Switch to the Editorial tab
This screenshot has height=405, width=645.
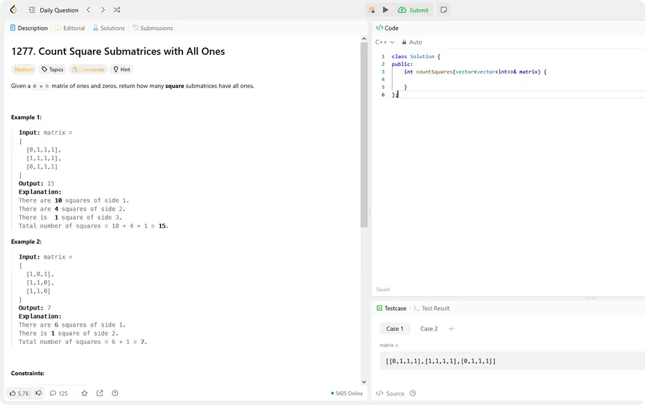70,28
